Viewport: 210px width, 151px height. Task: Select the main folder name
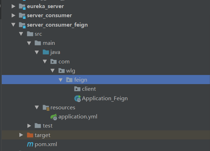49,43
